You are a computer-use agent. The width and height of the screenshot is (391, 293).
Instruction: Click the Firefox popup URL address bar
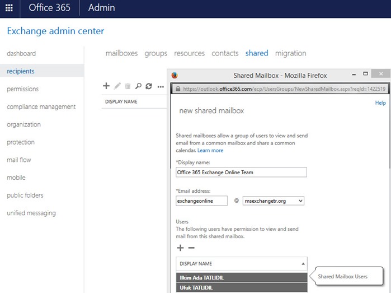[280, 89]
